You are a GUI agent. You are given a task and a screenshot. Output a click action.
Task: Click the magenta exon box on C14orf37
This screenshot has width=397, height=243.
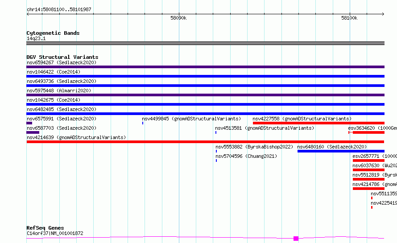(296, 239)
